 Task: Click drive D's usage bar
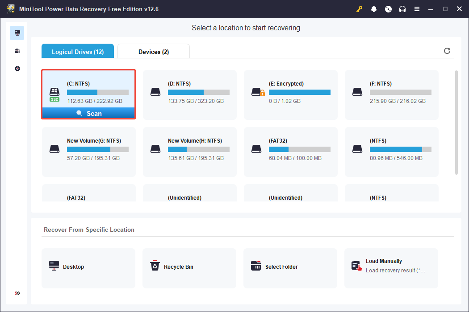[199, 92]
